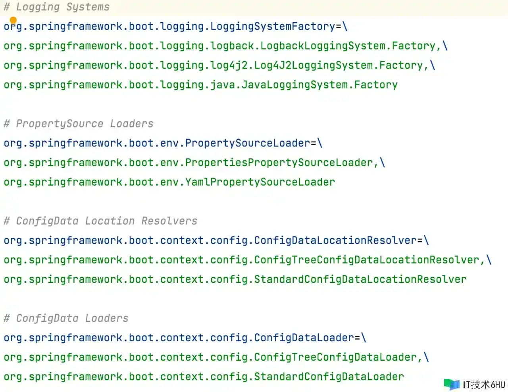Click the '# Logging Systems' comment line
The width and height of the screenshot is (508, 392).
click(56, 7)
